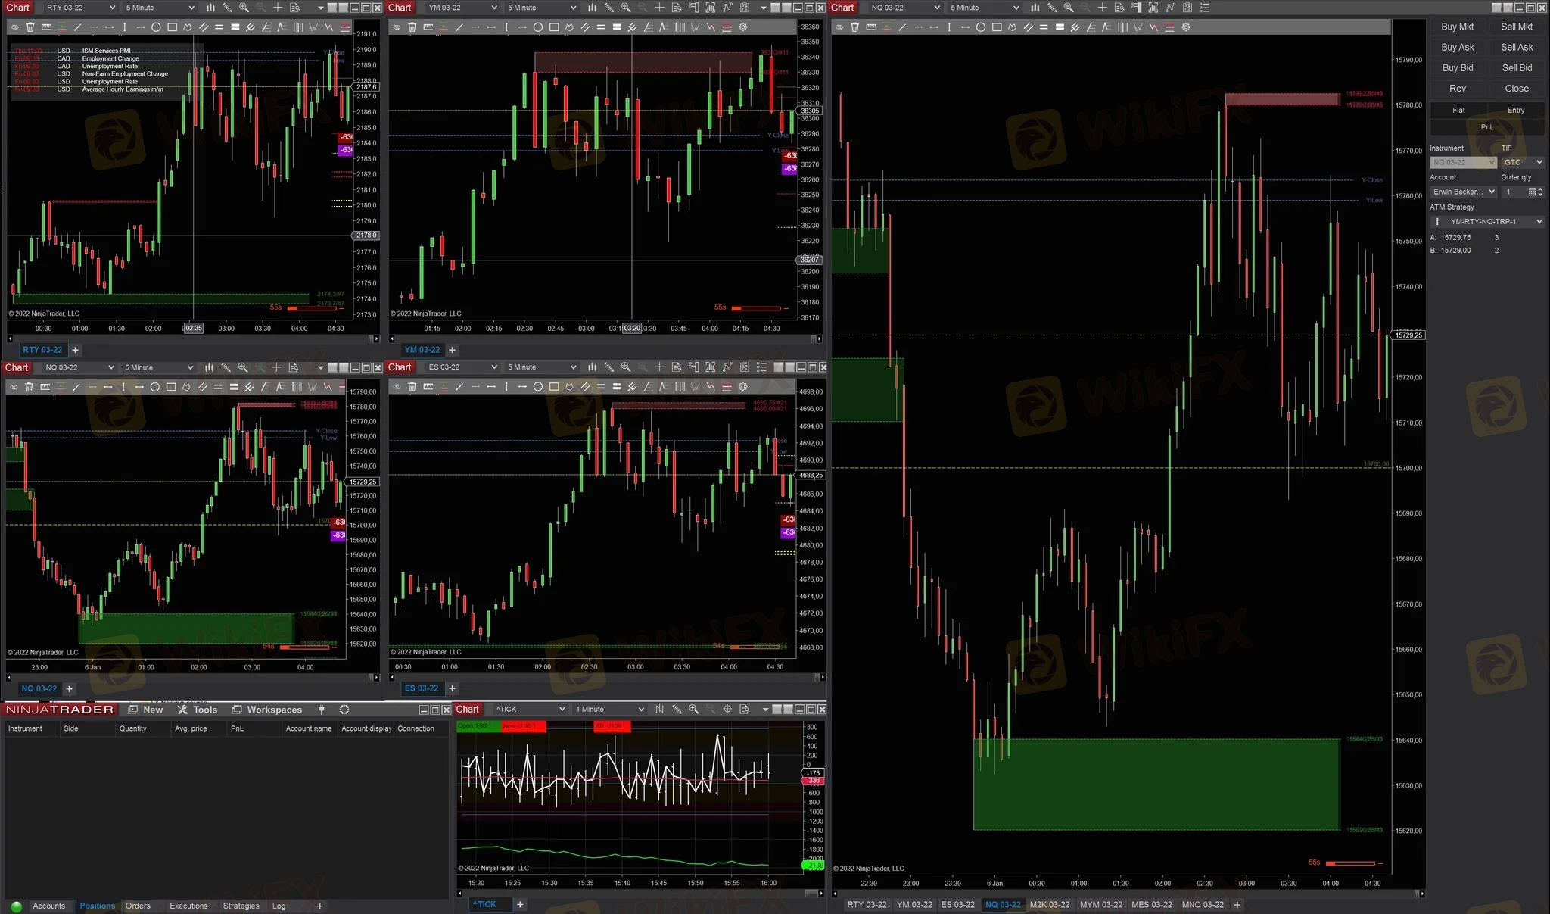Click the zoom-in magnifier in the large NQ chart
The width and height of the screenshot is (1550, 914).
pos(1069,8)
